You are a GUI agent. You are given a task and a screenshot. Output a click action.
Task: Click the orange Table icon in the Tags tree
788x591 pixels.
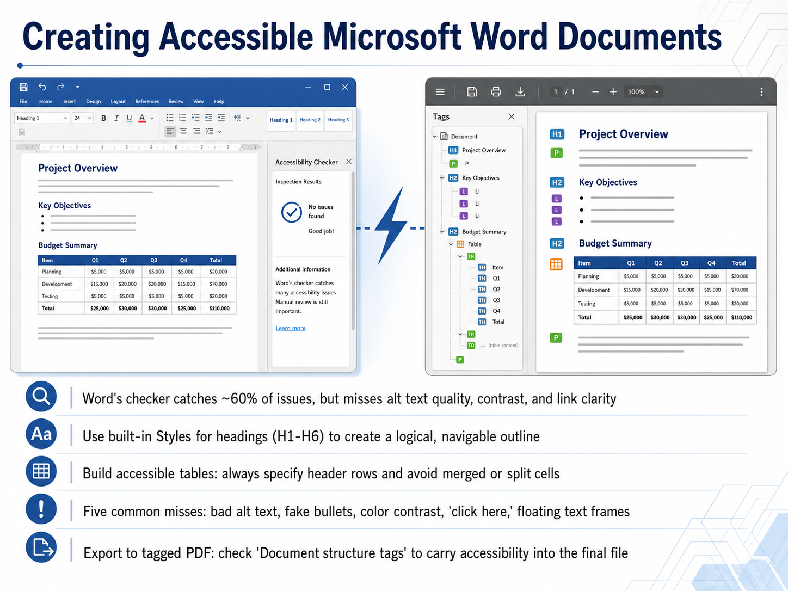tap(460, 244)
